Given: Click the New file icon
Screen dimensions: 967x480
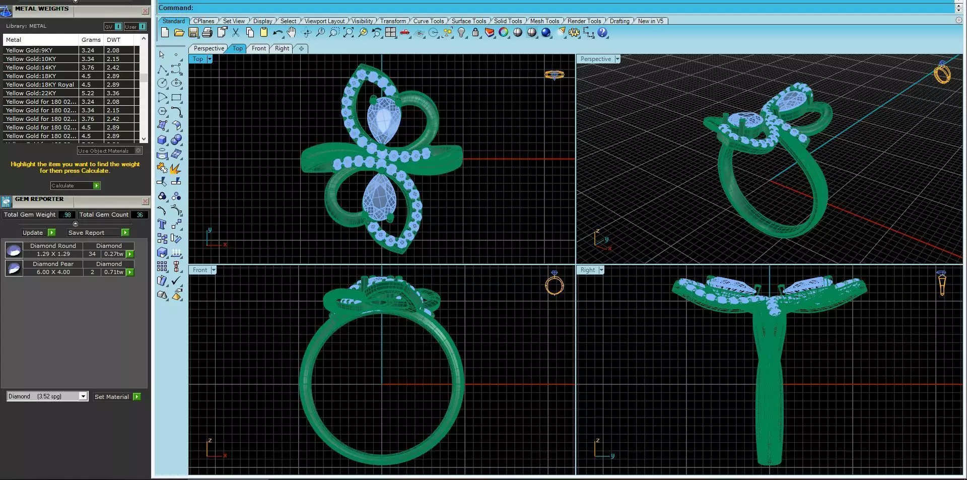Looking at the screenshot, I should click(x=165, y=33).
